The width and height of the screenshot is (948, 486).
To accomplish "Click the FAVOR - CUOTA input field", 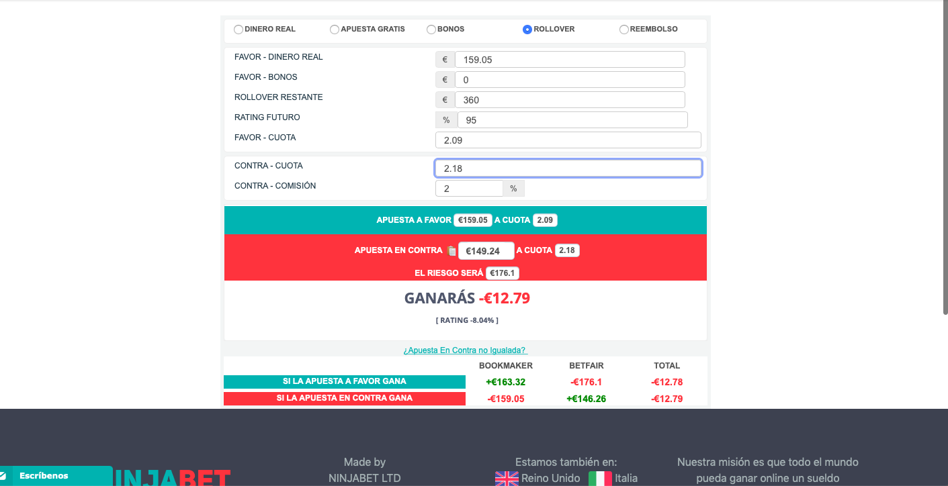I will coord(568,140).
